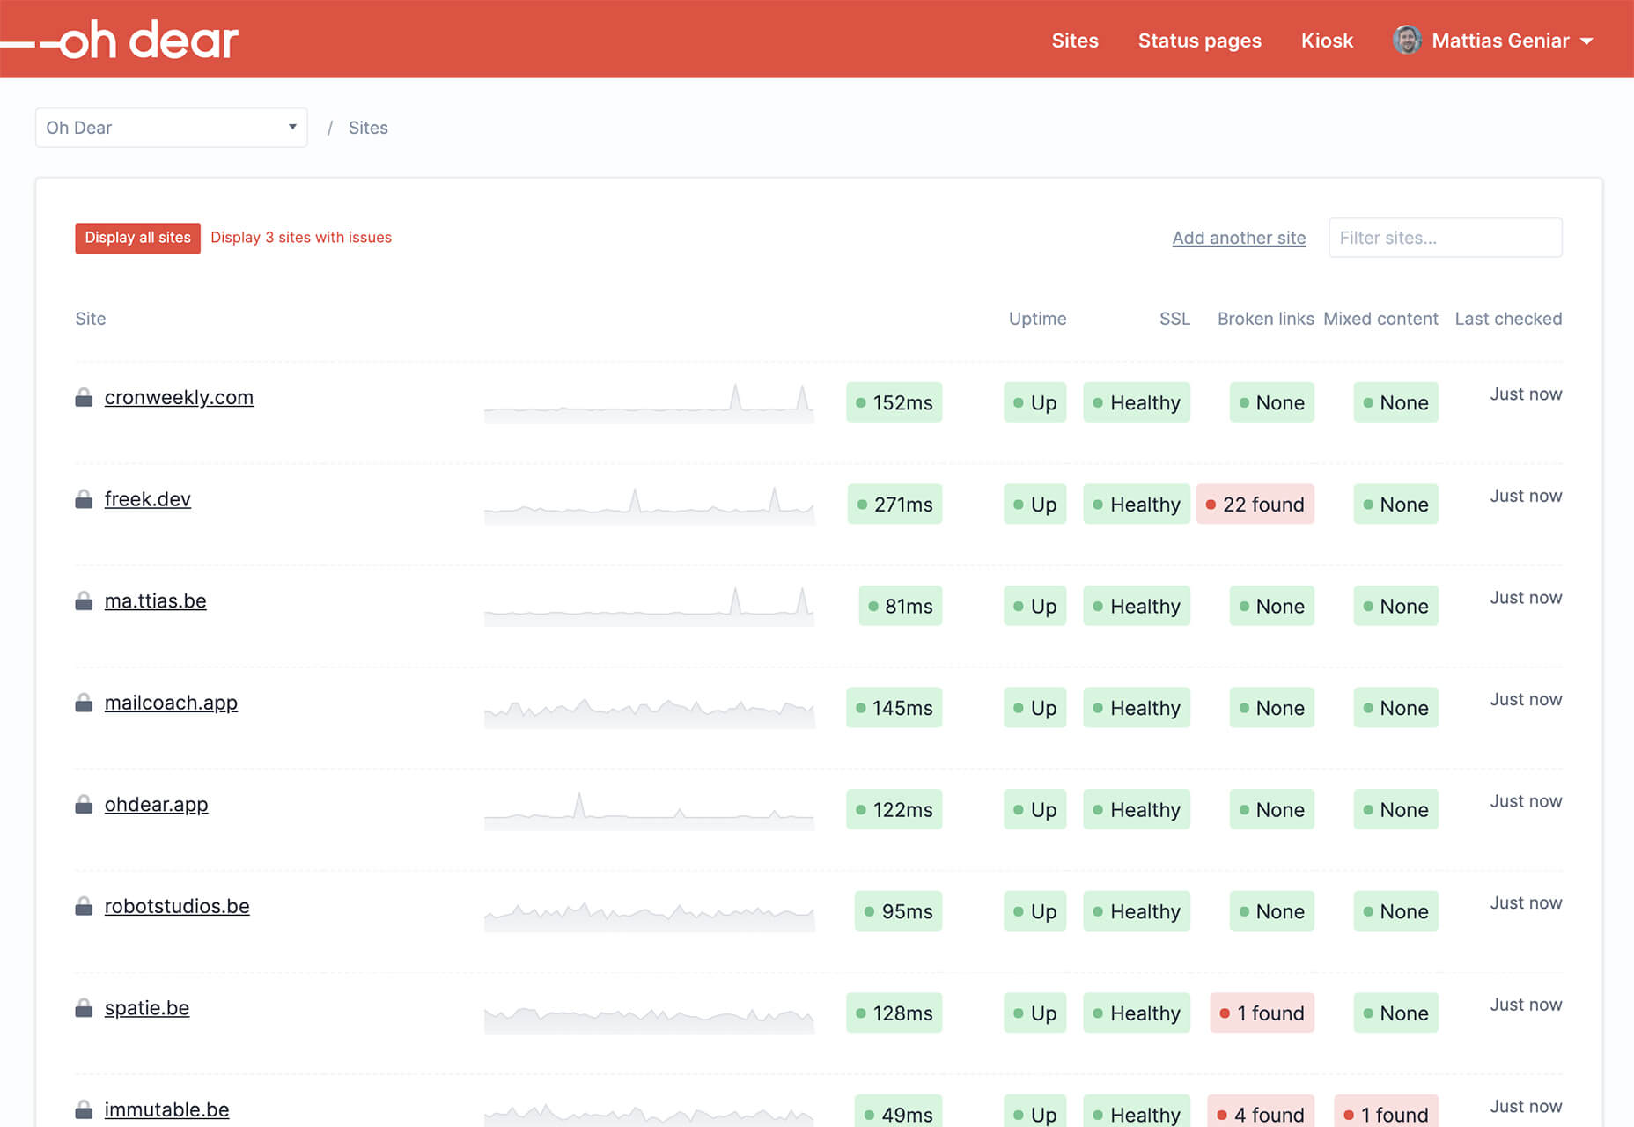The image size is (1634, 1127).
Task: Click the Healthy SSL badge for freek.dev
Action: 1137,505
